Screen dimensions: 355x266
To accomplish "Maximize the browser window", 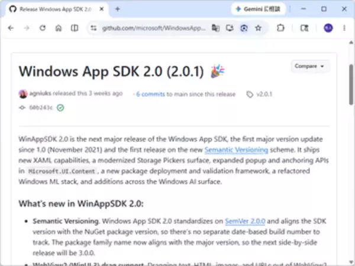I will click(324, 9).
